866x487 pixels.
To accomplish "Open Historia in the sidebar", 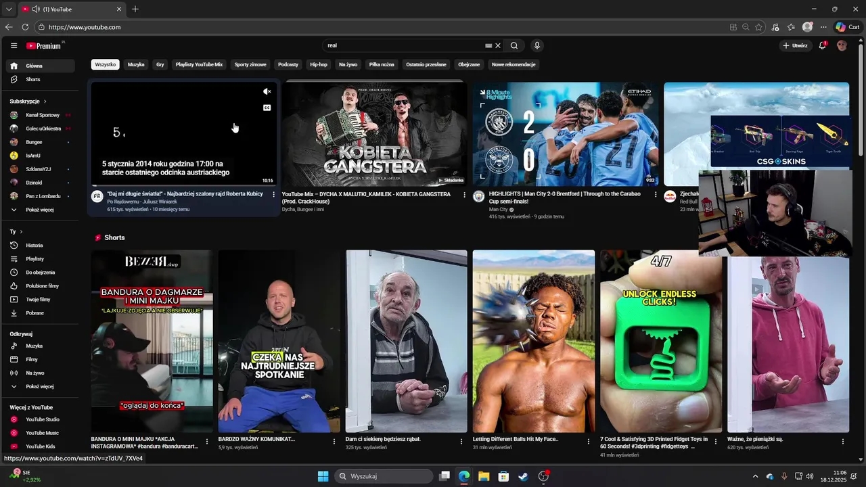I will coord(42,245).
